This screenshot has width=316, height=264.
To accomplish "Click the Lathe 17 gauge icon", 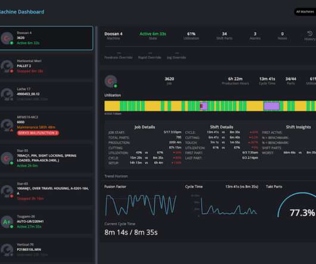I will click(x=7, y=94).
